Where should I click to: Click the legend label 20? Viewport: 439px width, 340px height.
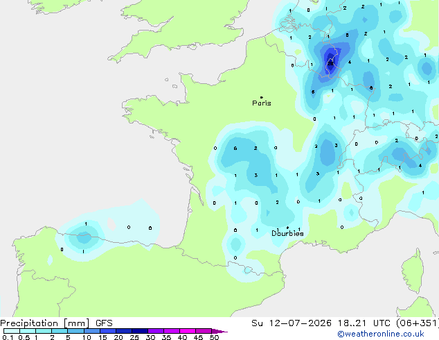[x=118, y=337]
